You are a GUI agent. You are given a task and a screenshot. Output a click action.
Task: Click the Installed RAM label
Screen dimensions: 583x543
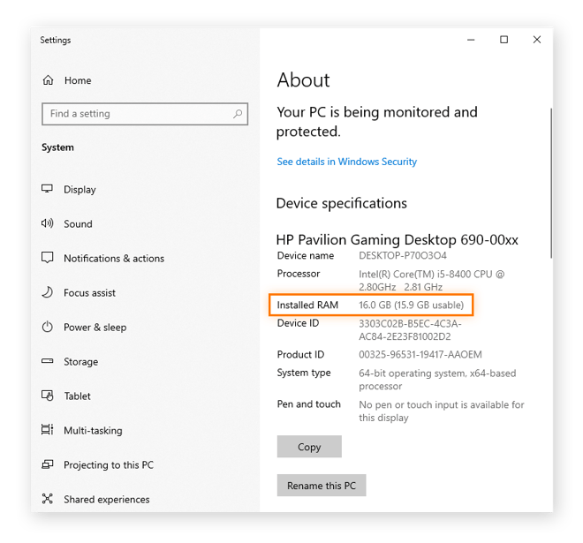(x=307, y=305)
